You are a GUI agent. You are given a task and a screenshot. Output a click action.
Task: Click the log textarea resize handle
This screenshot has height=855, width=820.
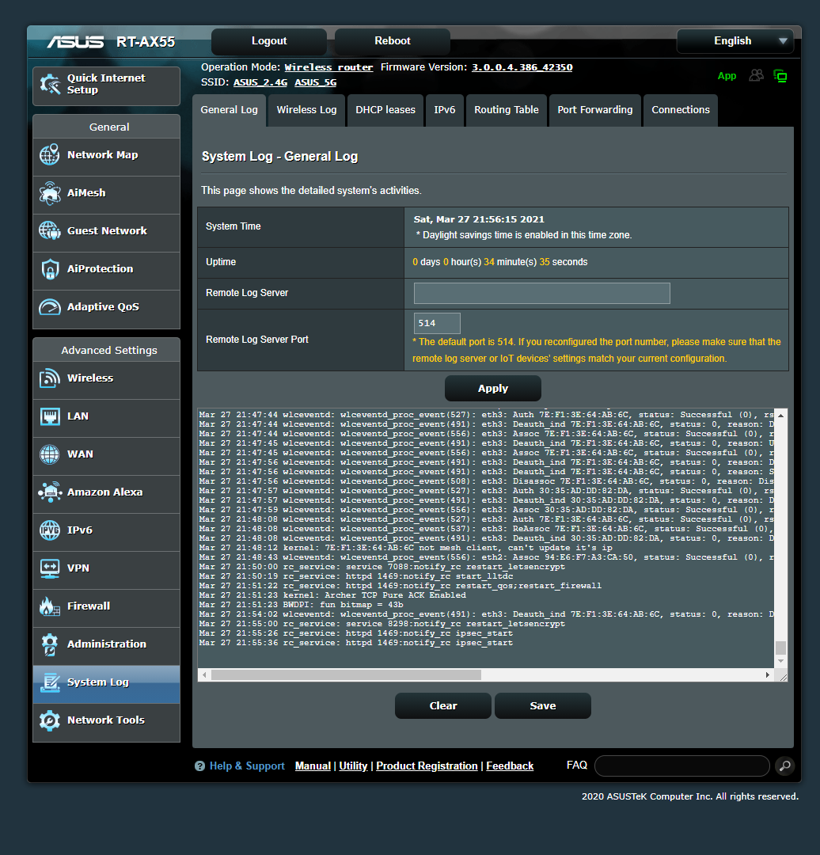783,677
